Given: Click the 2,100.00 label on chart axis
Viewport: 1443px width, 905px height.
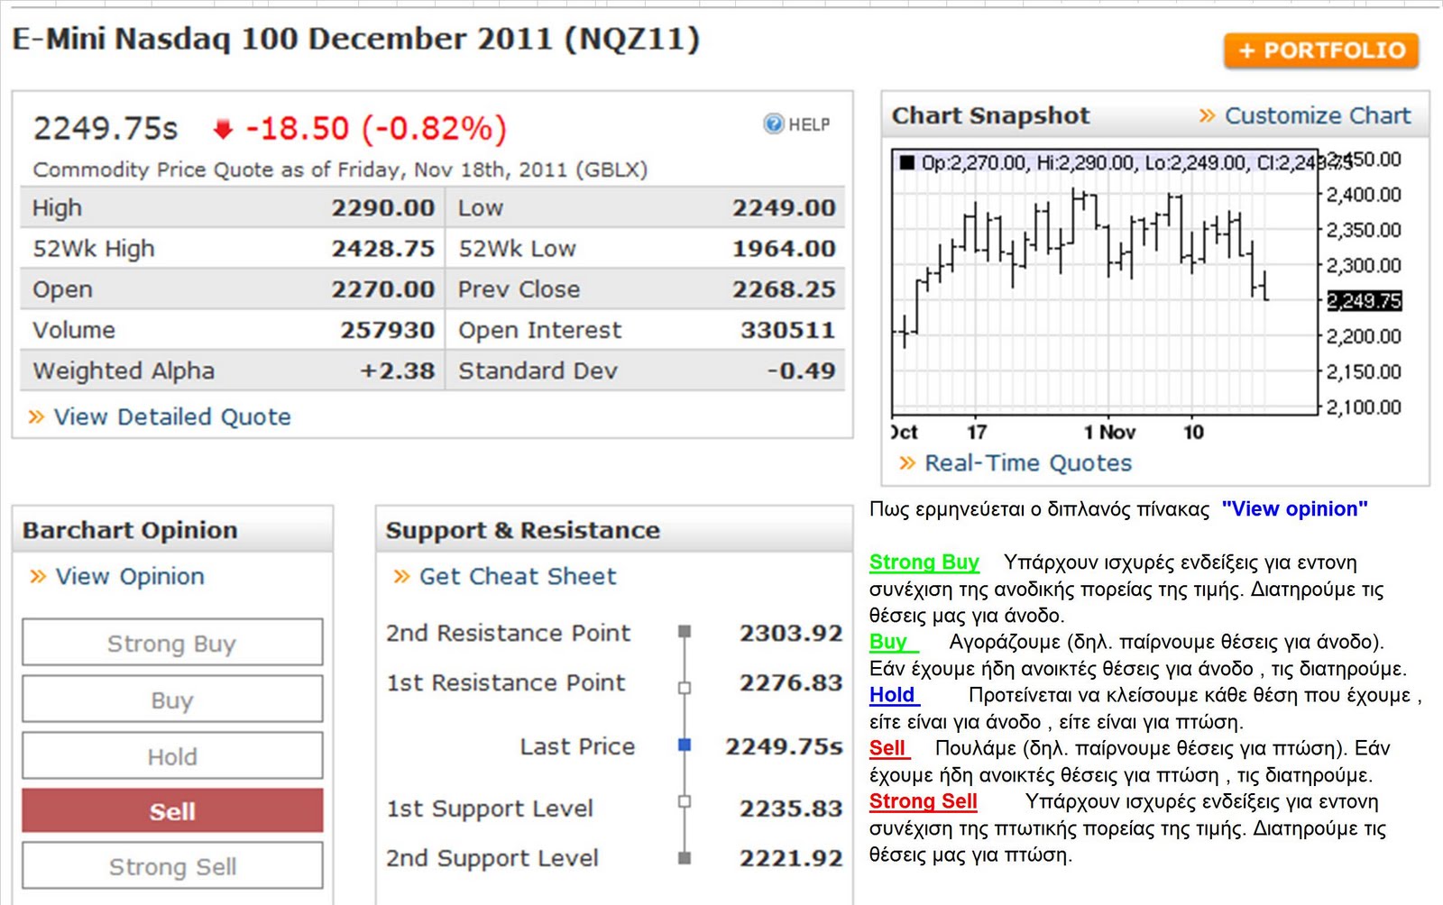Looking at the screenshot, I should (x=1364, y=407).
